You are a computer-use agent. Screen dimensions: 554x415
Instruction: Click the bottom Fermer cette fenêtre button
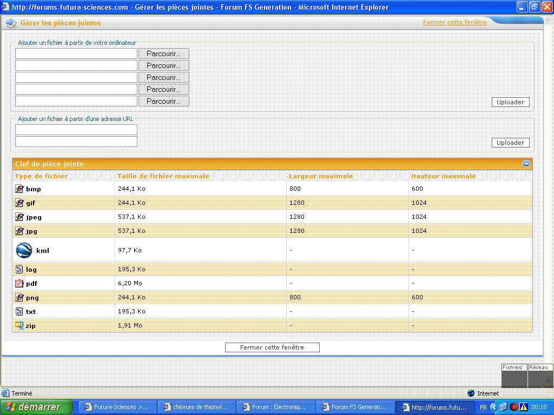(273, 347)
